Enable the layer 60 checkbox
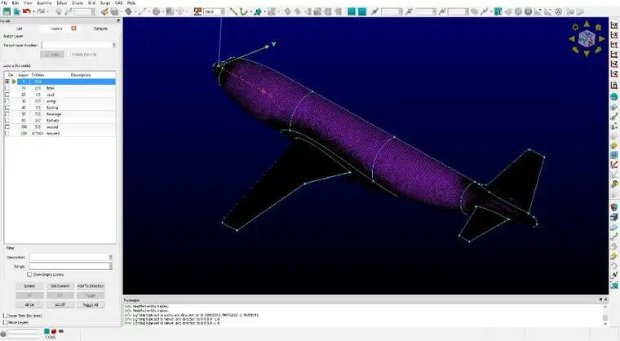Screen dimensions: 620x341 [7, 120]
